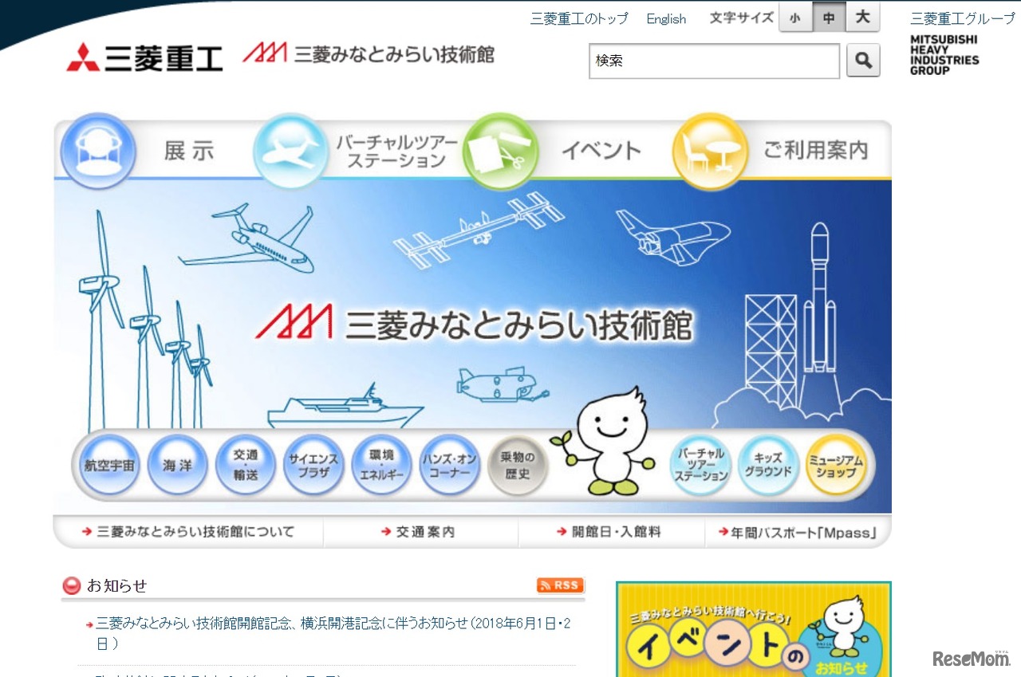Open the 展示 exhibition dome icon
1021x677 pixels.
98,151
